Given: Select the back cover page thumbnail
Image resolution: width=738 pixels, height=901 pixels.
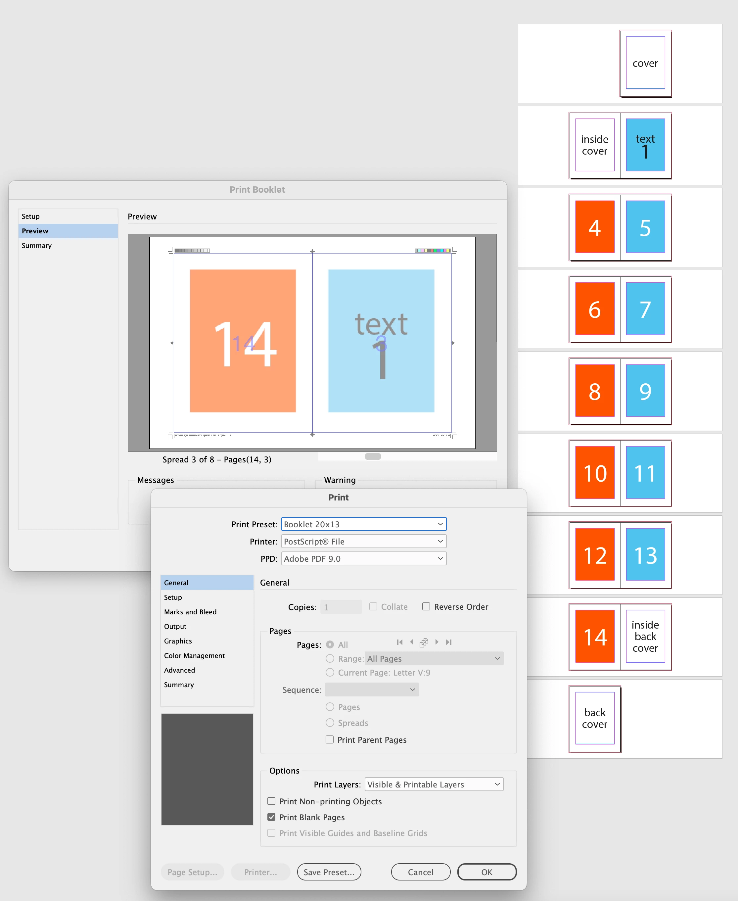Looking at the screenshot, I should (x=594, y=718).
